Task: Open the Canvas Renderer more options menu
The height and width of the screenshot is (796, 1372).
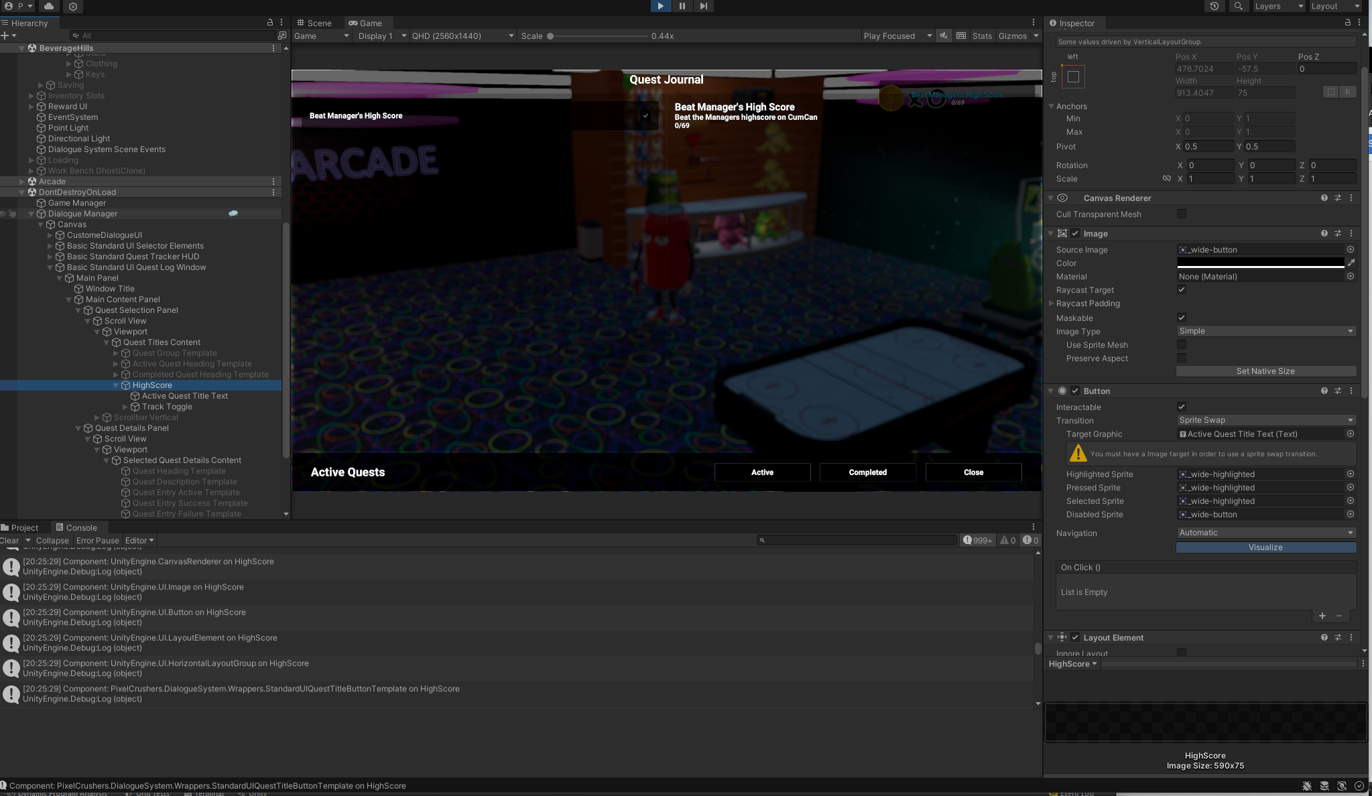Action: 1351,198
